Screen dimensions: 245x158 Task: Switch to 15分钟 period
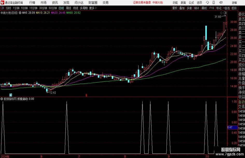coord(33,8)
